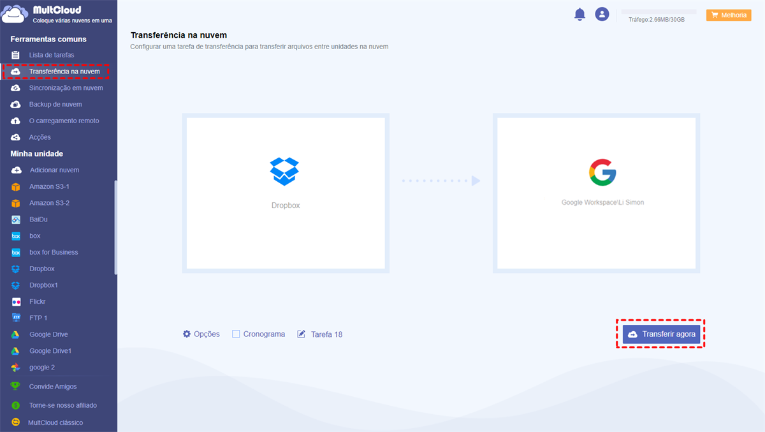This screenshot has width=765, height=432.
Task: Open the Acções menu item
Action: [40, 137]
